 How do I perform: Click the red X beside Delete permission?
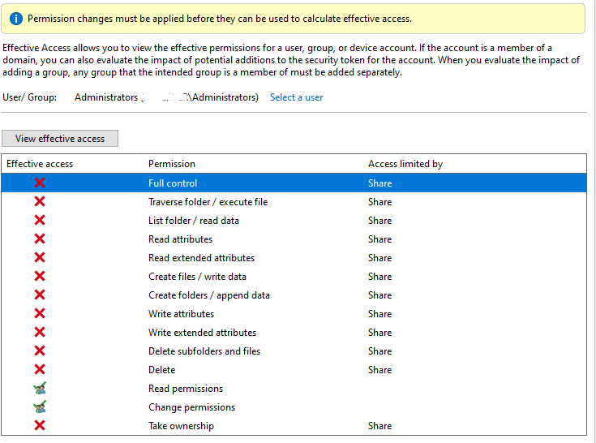coord(40,370)
